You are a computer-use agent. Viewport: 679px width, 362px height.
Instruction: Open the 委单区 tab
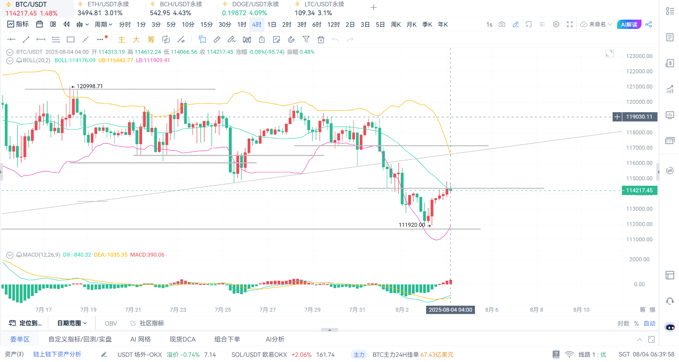[x=20, y=339]
